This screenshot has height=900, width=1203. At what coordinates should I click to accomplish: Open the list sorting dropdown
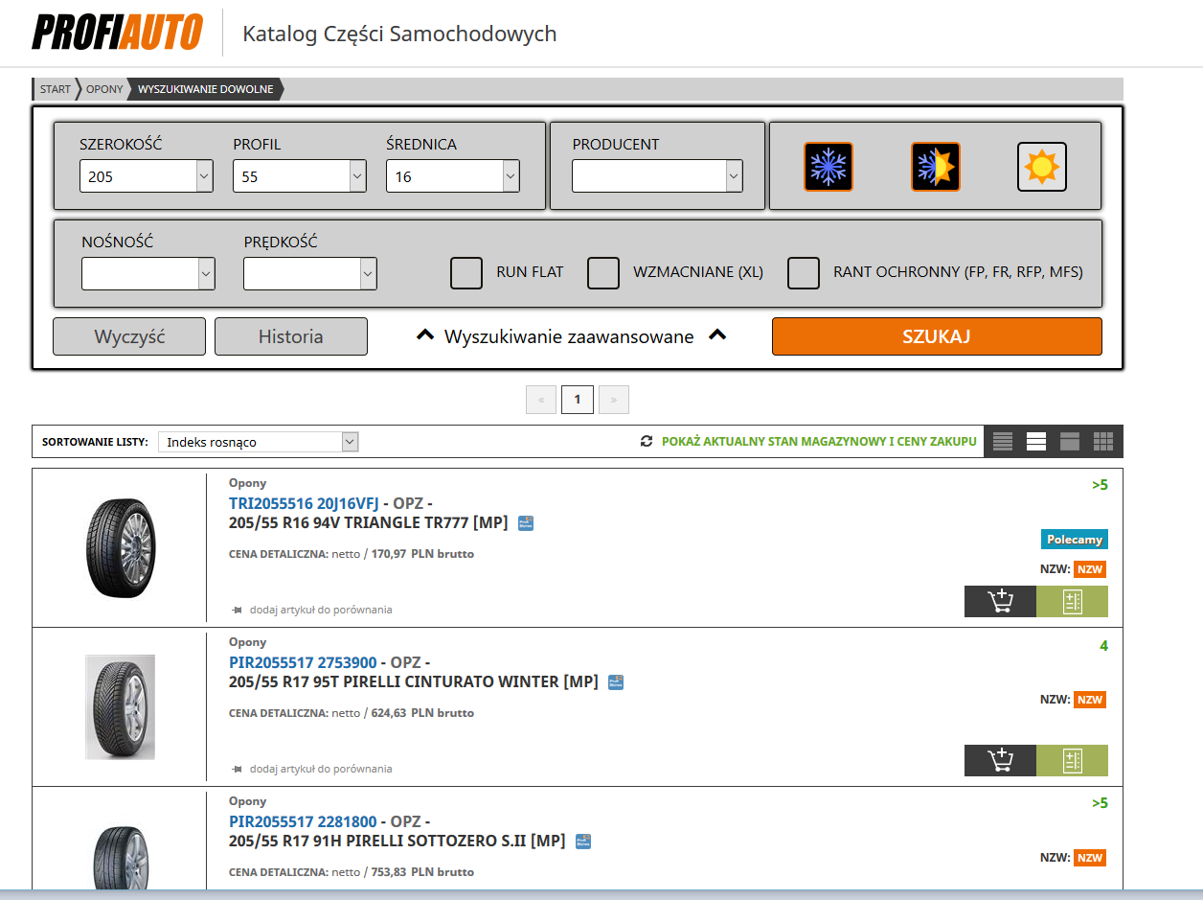click(x=259, y=442)
